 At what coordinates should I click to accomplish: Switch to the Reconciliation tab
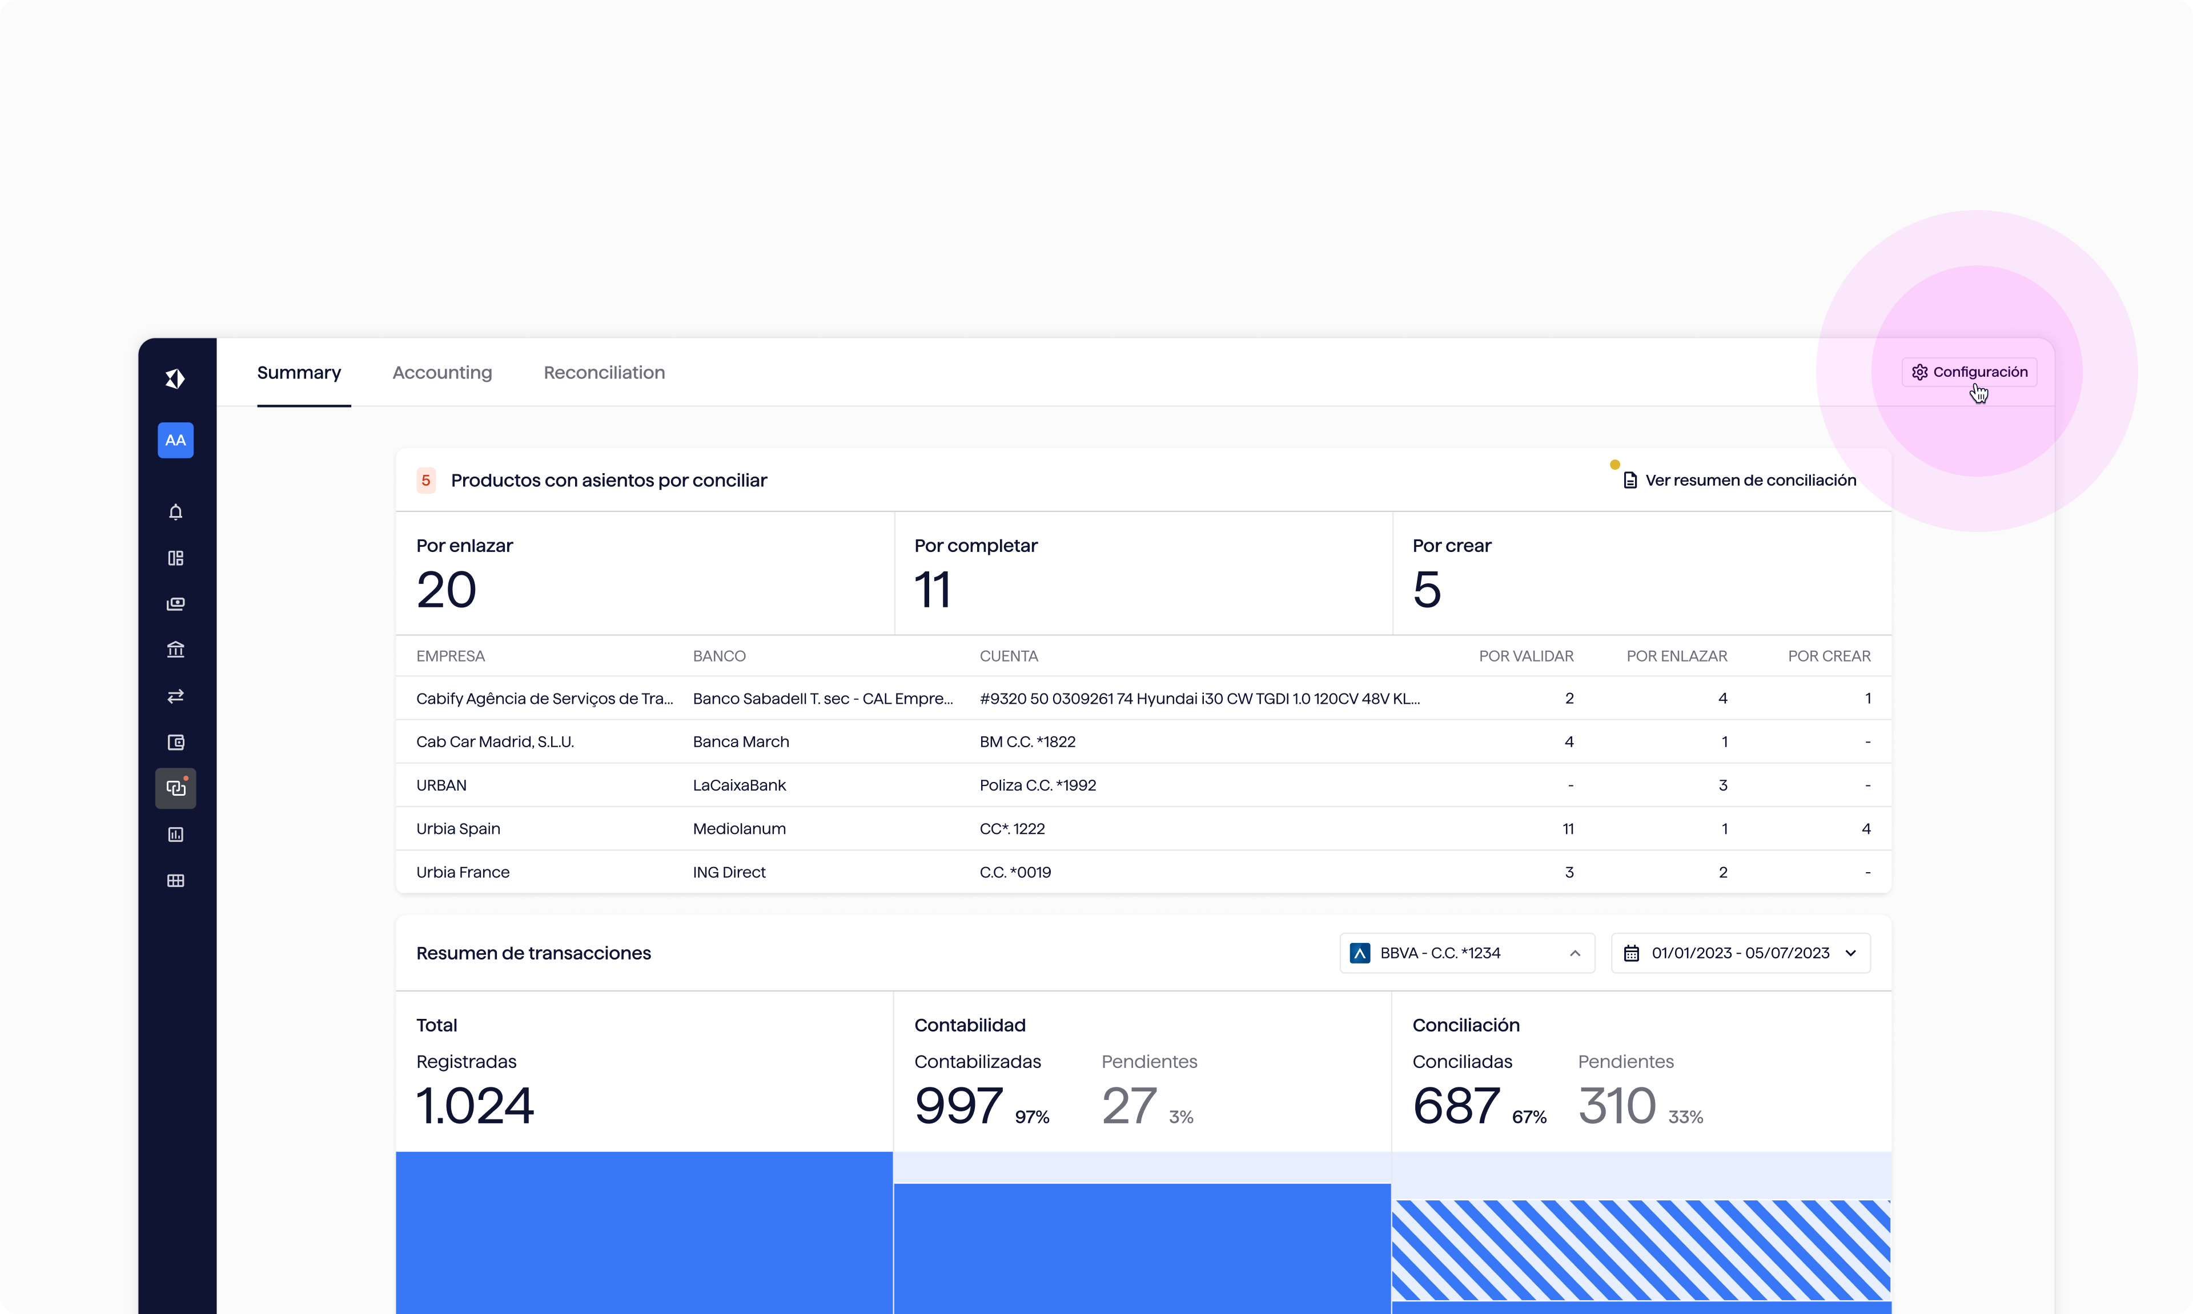click(x=604, y=373)
